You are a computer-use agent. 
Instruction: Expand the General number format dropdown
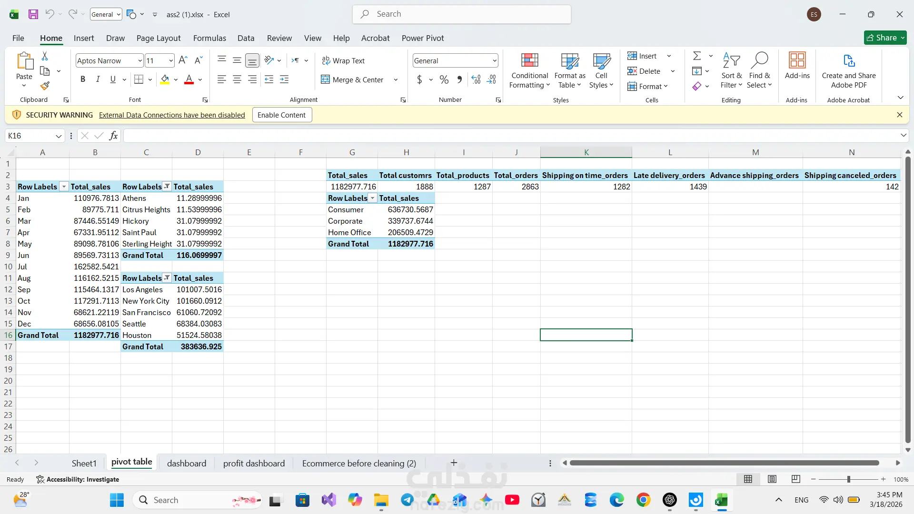494,60
